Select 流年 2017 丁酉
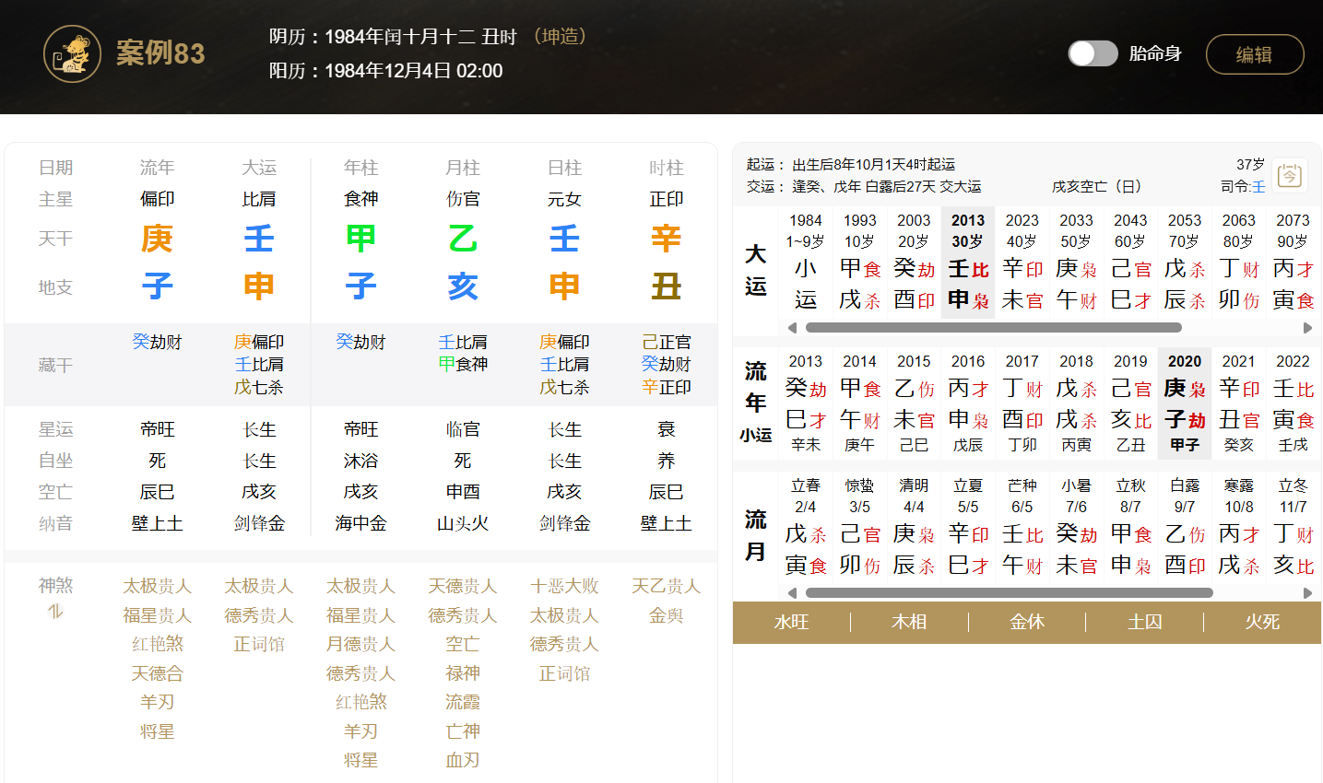The image size is (1323, 783). point(1022,403)
